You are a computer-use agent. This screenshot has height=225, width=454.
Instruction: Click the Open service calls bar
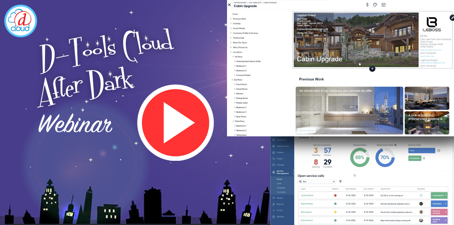(x=422, y=150)
